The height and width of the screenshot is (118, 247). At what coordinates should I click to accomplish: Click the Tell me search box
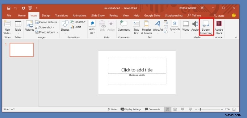(x=194, y=15)
